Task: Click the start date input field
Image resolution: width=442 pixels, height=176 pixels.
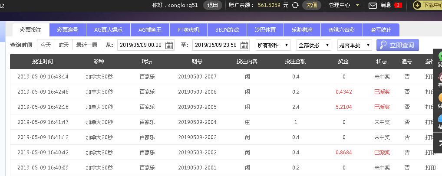Action: [x=140, y=45]
